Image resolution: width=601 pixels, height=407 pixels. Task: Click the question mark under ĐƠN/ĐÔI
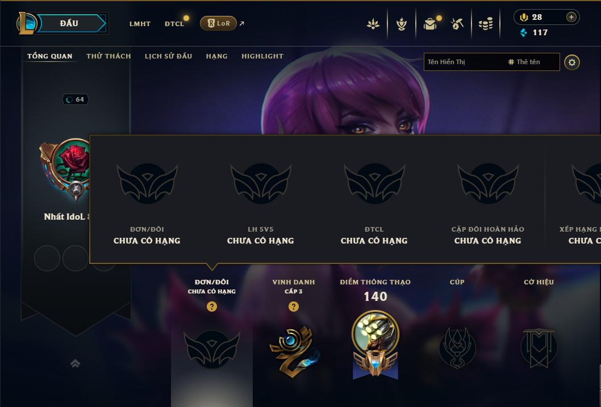pos(211,307)
